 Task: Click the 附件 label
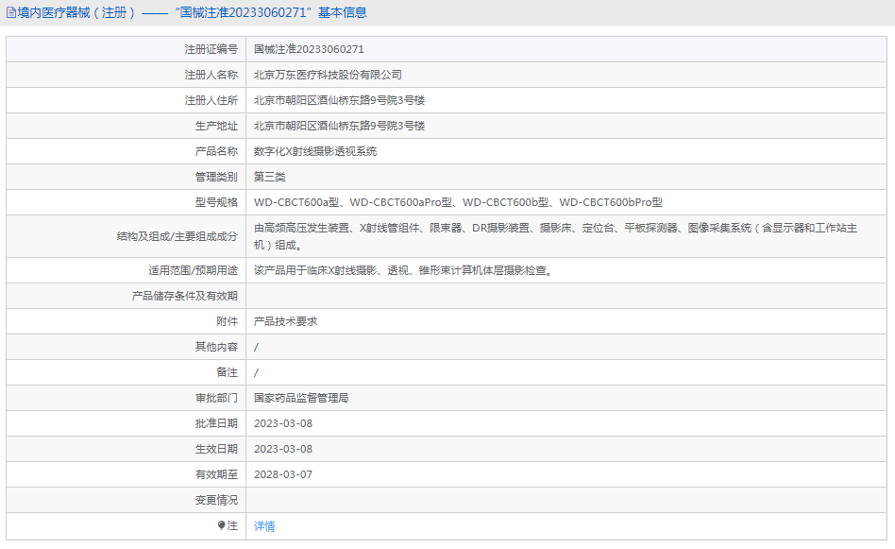point(228,321)
